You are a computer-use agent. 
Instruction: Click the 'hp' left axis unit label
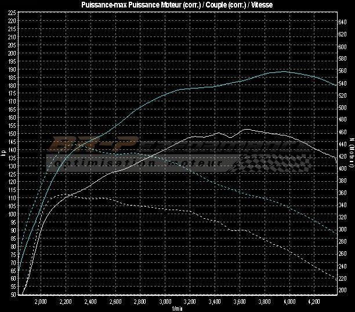tap(3, 153)
